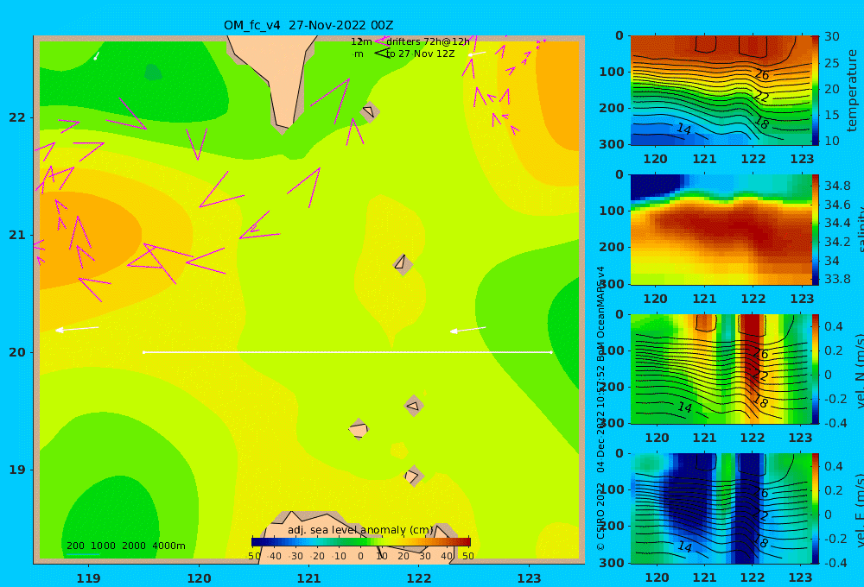This screenshot has height=587, width=864.
Task: Click latitude label 20 on main map
Action: (x=17, y=352)
